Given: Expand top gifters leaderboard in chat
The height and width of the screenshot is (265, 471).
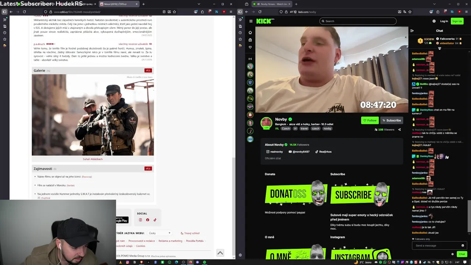Looking at the screenshot, I should pyautogui.click(x=439, y=48).
